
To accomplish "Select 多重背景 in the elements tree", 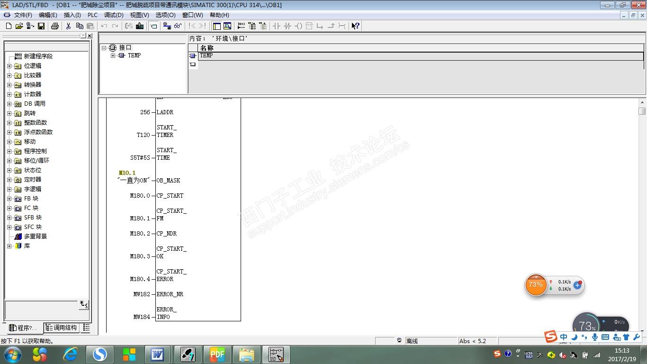I will (x=36, y=237).
